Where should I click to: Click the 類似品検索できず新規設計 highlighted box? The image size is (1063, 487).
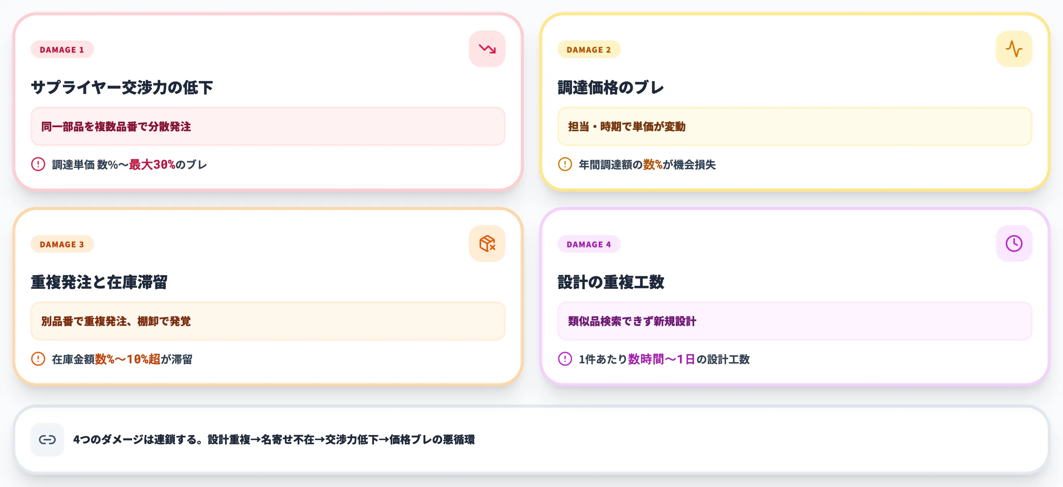(x=794, y=321)
